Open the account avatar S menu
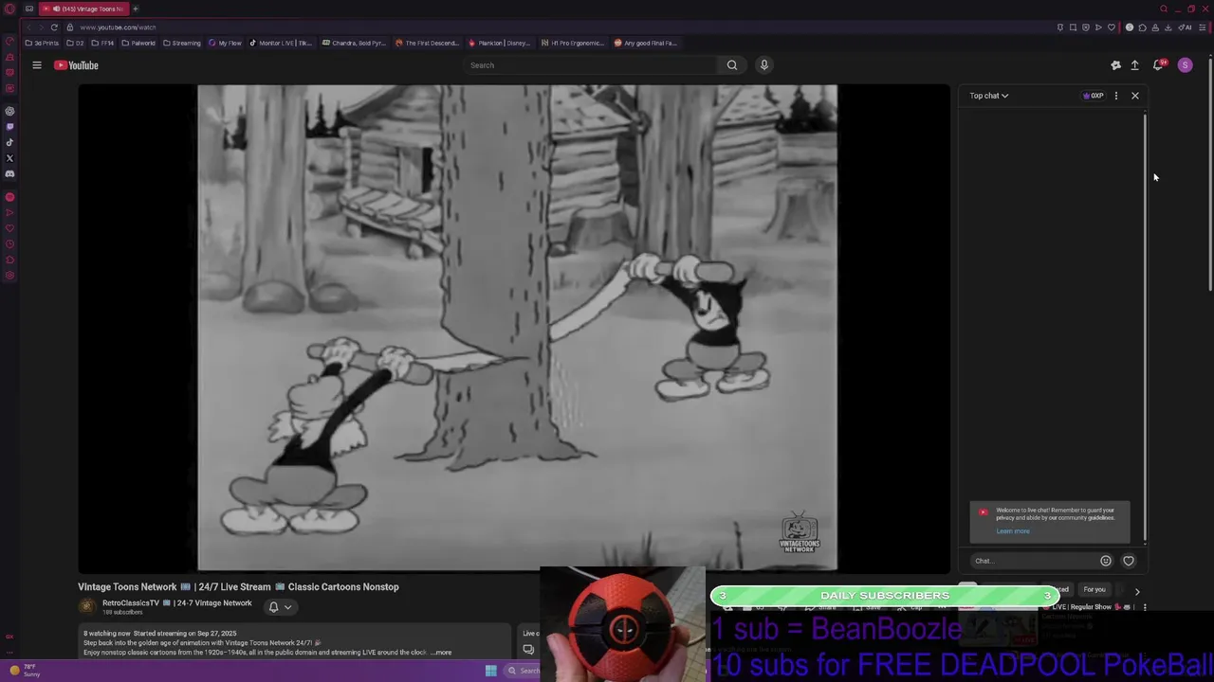 tap(1185, 65)
